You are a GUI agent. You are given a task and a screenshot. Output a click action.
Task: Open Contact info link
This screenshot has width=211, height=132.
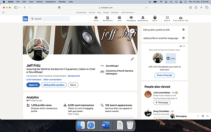[74, 76]
